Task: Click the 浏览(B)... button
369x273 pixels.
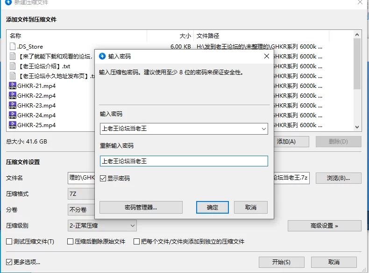Action: pyautogui.click(x=339, y=178)
